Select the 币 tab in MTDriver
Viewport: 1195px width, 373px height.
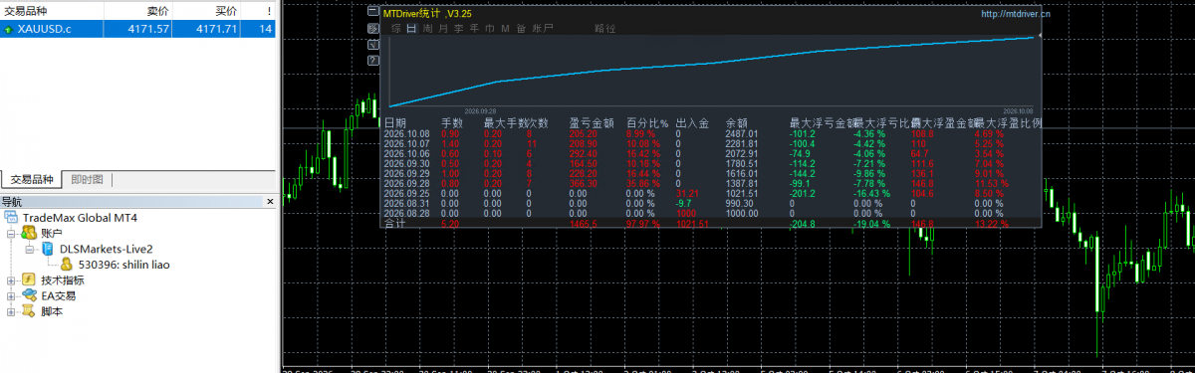coord(490,29)
